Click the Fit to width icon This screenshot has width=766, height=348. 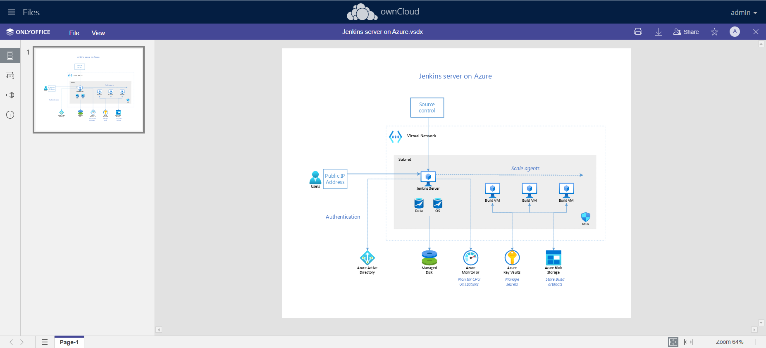(688, 342)
